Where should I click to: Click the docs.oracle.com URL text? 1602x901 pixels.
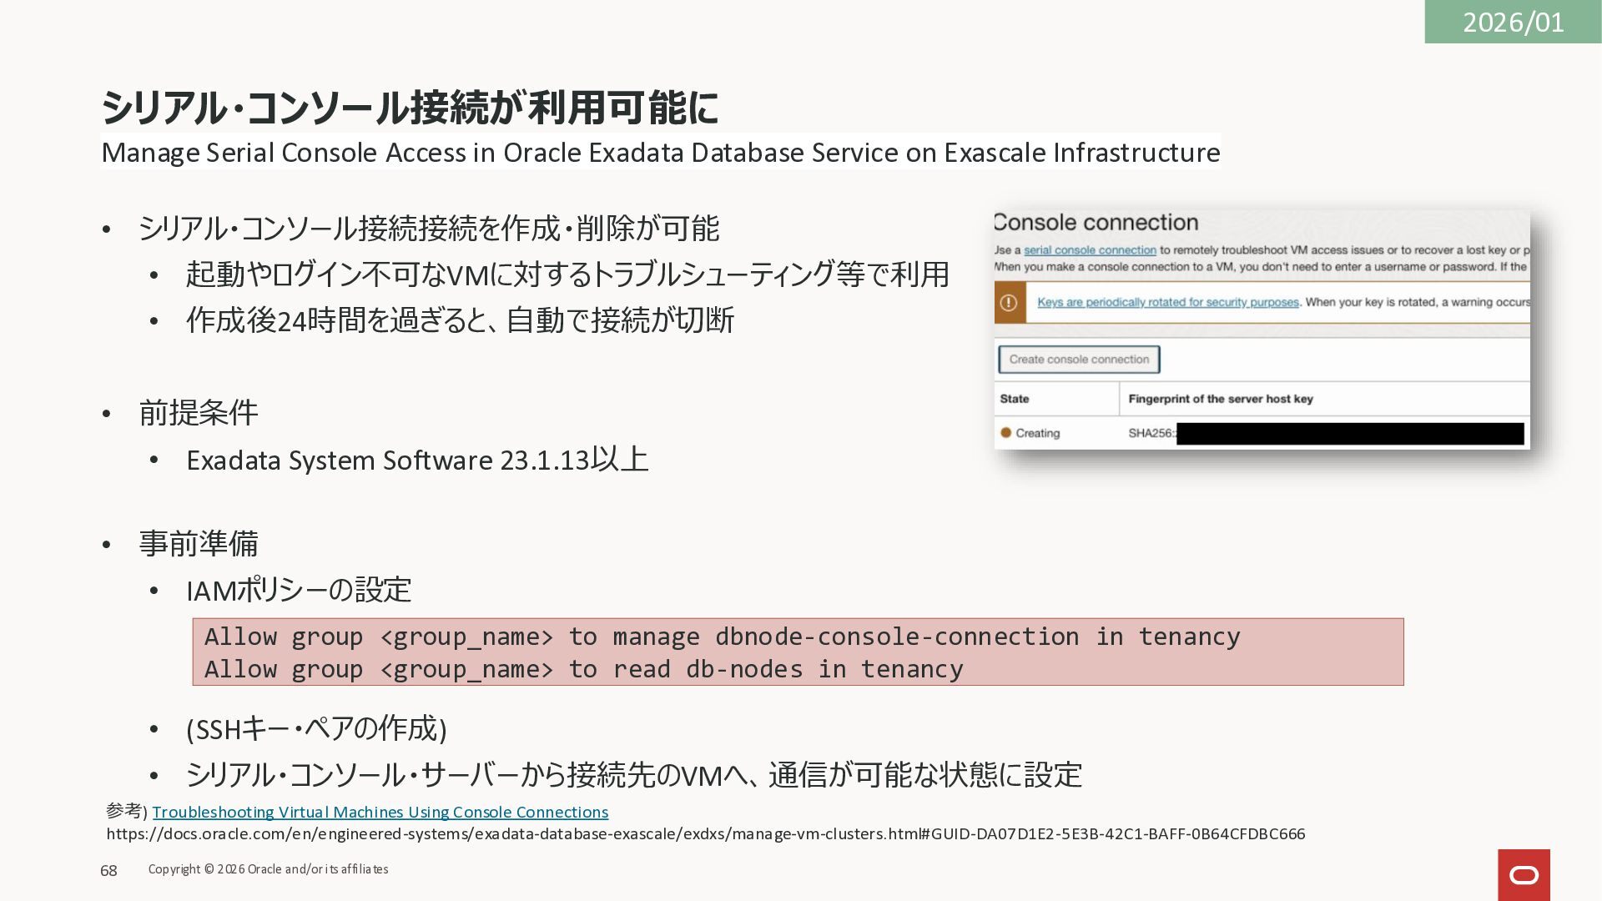[x=705, y=834]
